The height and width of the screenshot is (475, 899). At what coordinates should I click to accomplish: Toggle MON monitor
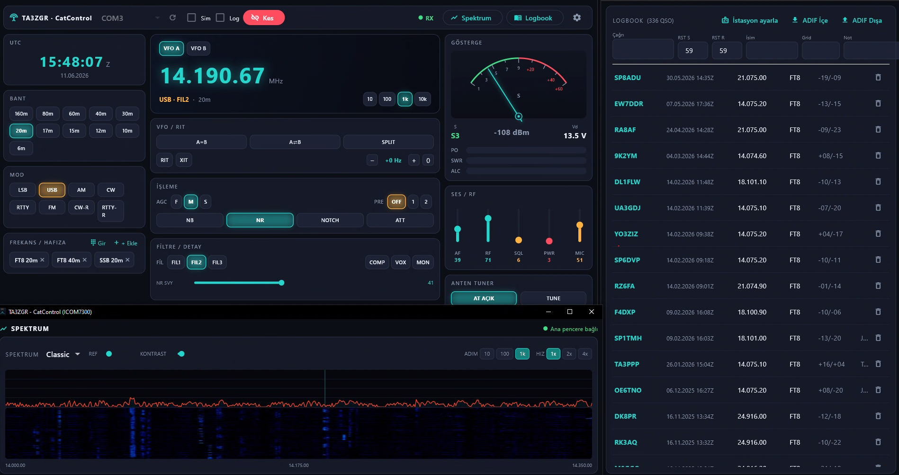423,262
